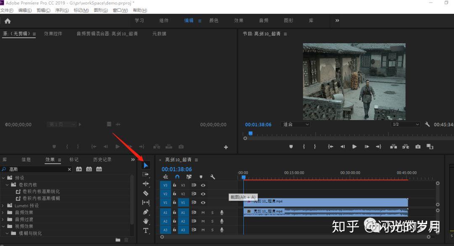Create a new custom bin in Effects panel
Image resolution: width=454 pixels, height=246 pixels.
point(118,240)
